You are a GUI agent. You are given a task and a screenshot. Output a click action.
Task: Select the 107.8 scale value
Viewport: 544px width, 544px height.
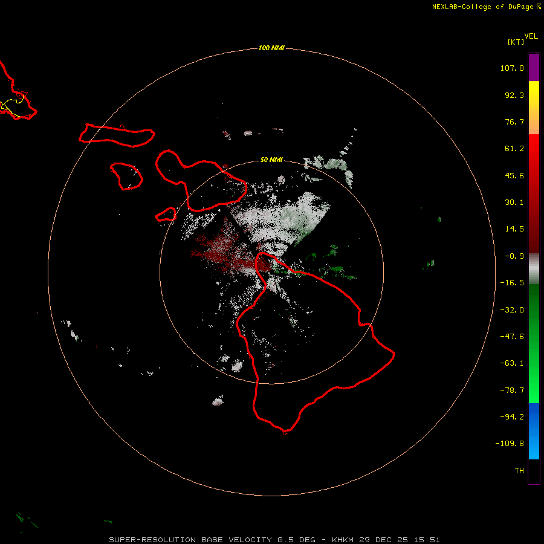click(x=512, y=68)
